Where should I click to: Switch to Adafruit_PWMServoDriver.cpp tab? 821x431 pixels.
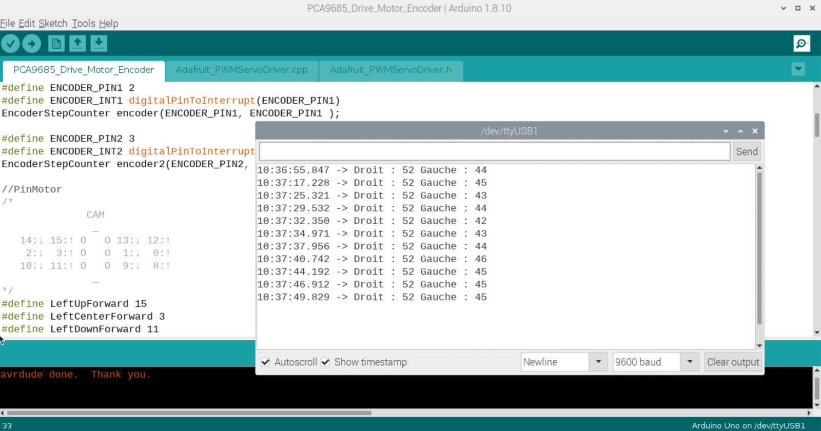(242, 70)
